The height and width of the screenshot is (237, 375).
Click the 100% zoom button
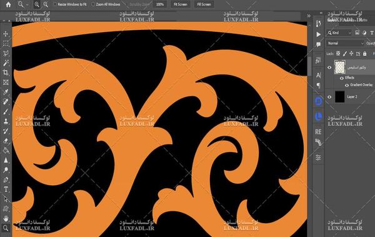160,4
